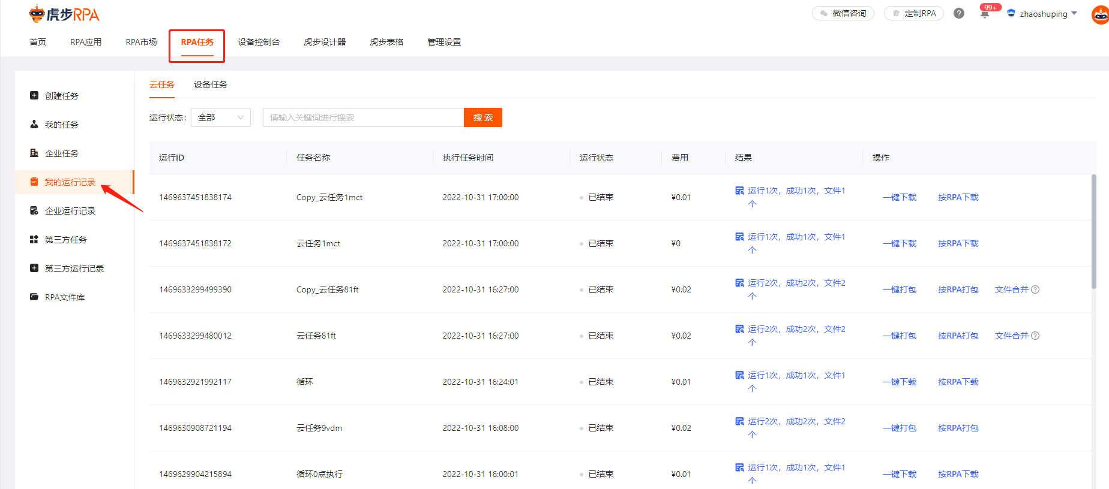Screen dimensions: 1109x489
Task: Click the 微信咨询 button
Action: point(843,13)
